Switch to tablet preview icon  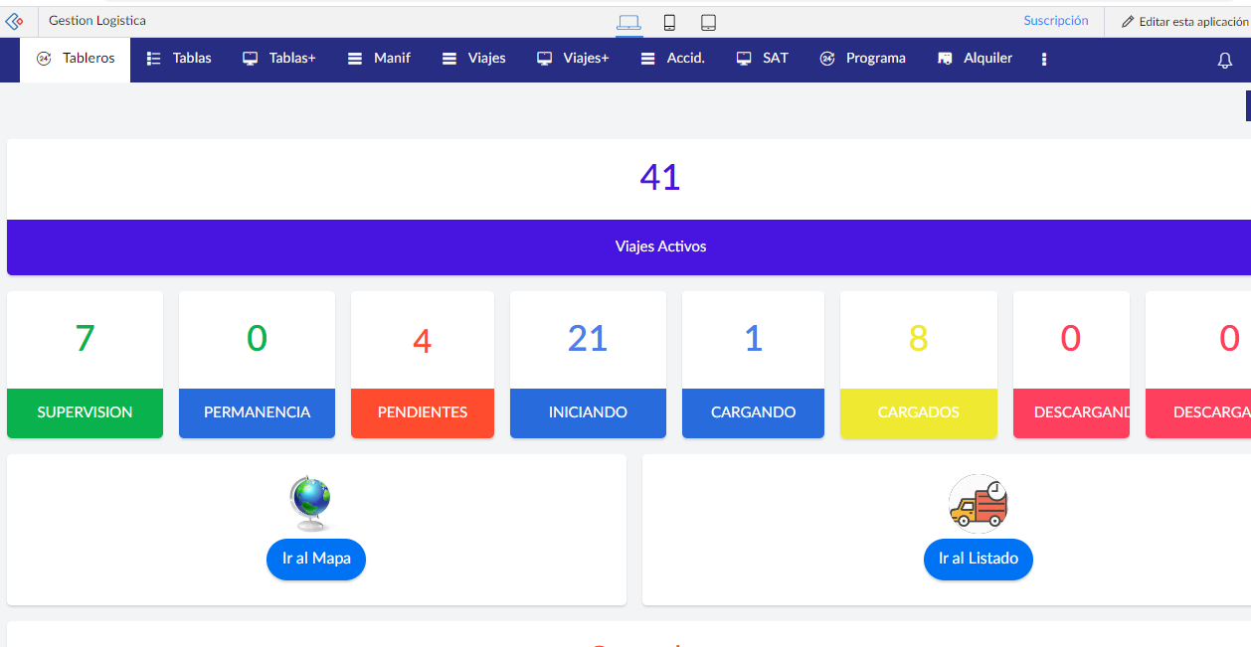point(708,22)
